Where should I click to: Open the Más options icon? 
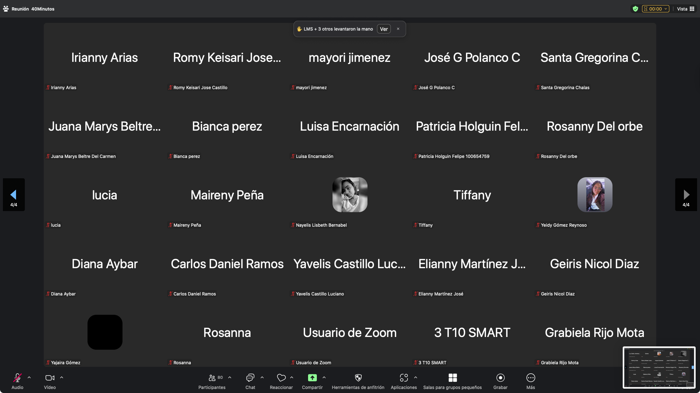(x=530, y=378)
